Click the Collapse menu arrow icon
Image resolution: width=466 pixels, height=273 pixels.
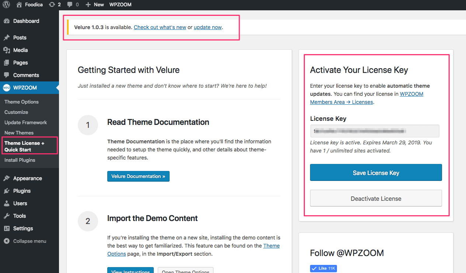(x=7, y=241)
